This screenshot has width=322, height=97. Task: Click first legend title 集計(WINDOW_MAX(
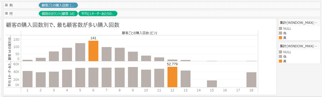point(298,23)
